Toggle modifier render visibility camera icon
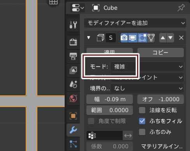This screenshot has height=151, width=190. 124,38
